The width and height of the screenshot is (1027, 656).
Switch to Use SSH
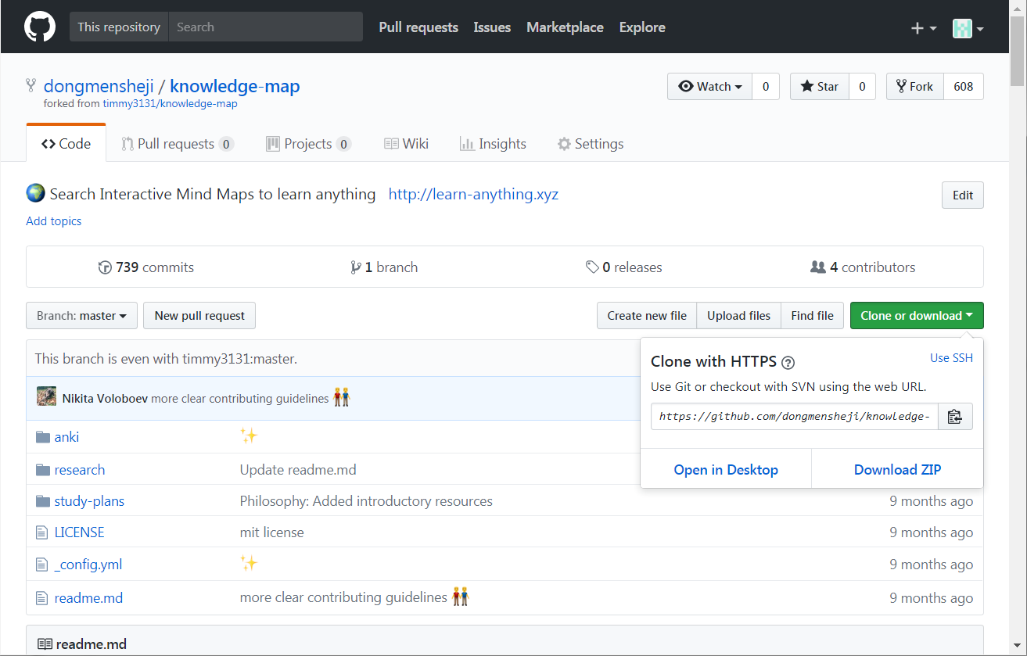click(951, 358)
